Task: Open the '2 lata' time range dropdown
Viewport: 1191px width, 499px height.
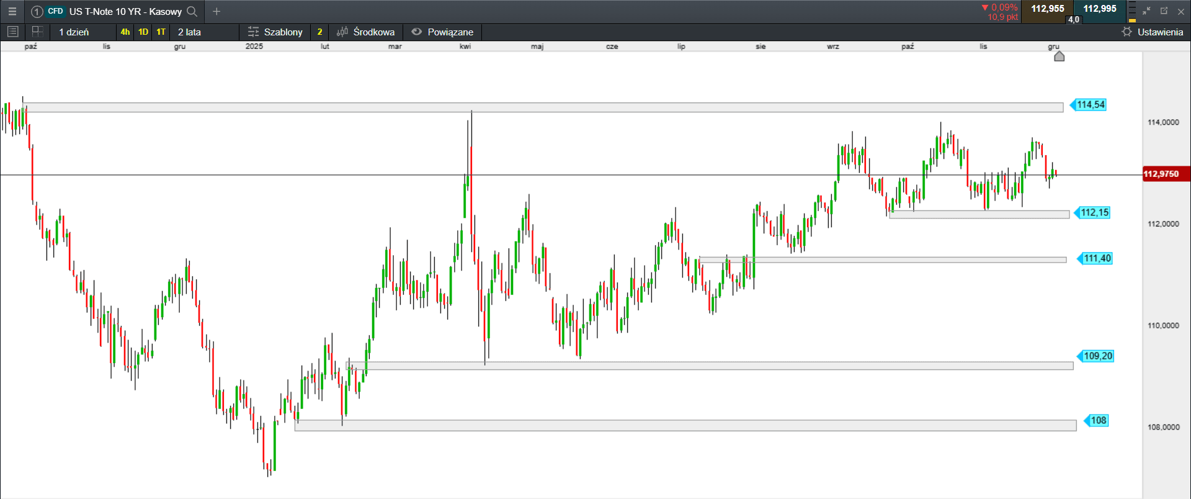Action: point(189,32)
